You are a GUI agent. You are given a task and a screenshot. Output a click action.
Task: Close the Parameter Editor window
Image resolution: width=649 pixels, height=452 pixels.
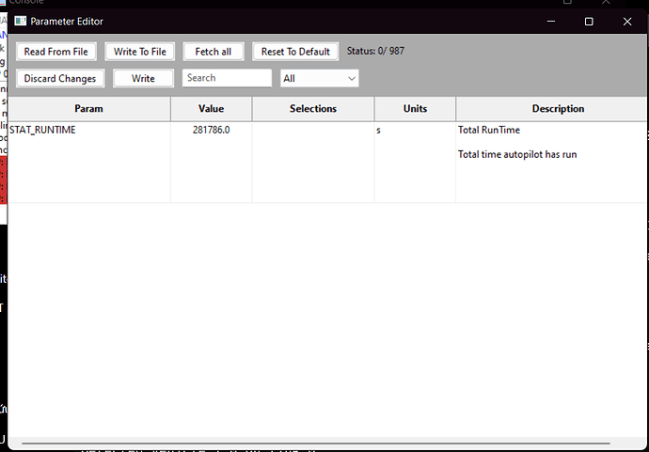point(627,22)
